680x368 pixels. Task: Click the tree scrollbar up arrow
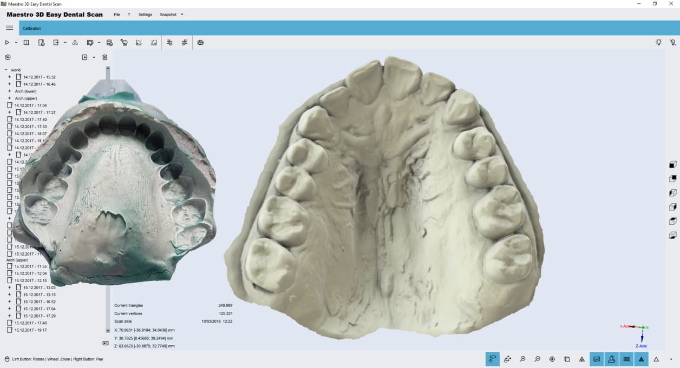(x=108, y=69)
